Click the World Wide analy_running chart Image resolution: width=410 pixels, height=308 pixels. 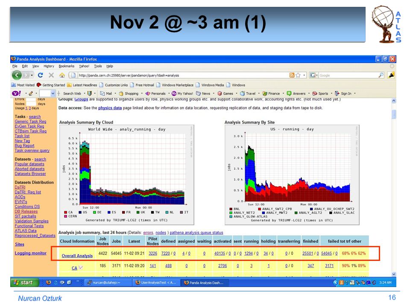[126, 175]
